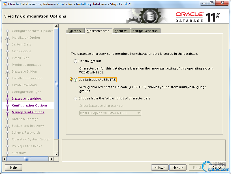Go back with the Back button

[160, 168]
